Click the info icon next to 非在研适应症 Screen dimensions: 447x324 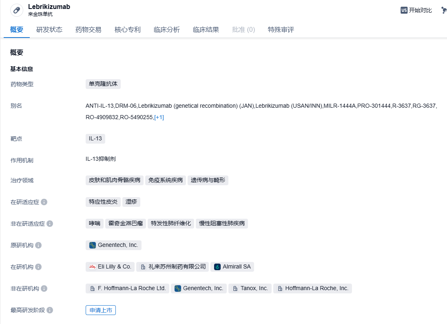tap(50, 224)
